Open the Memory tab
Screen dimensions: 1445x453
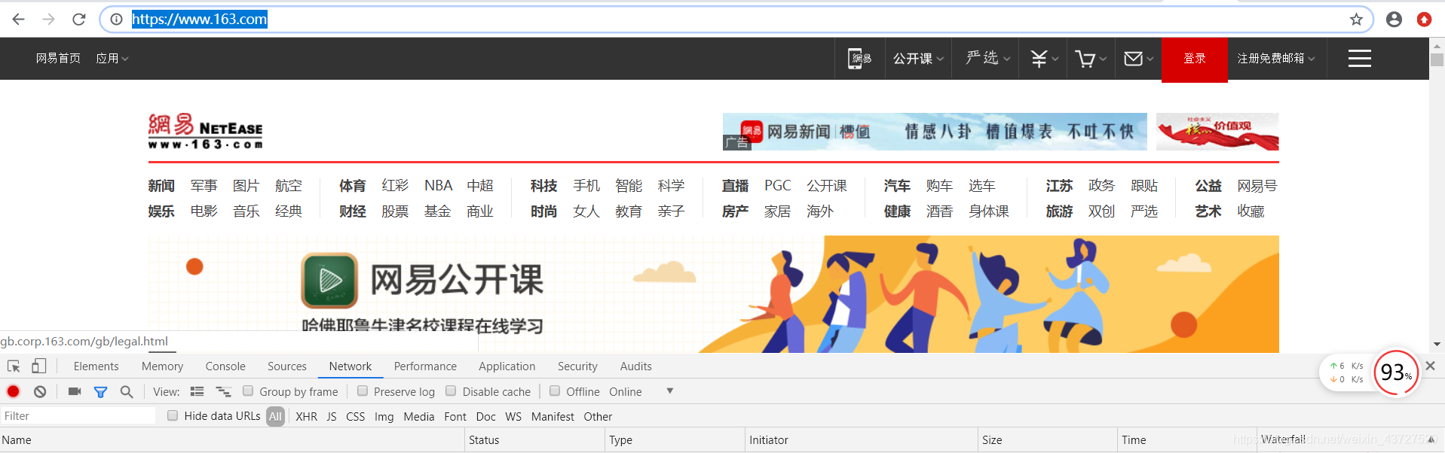[162, 366]
